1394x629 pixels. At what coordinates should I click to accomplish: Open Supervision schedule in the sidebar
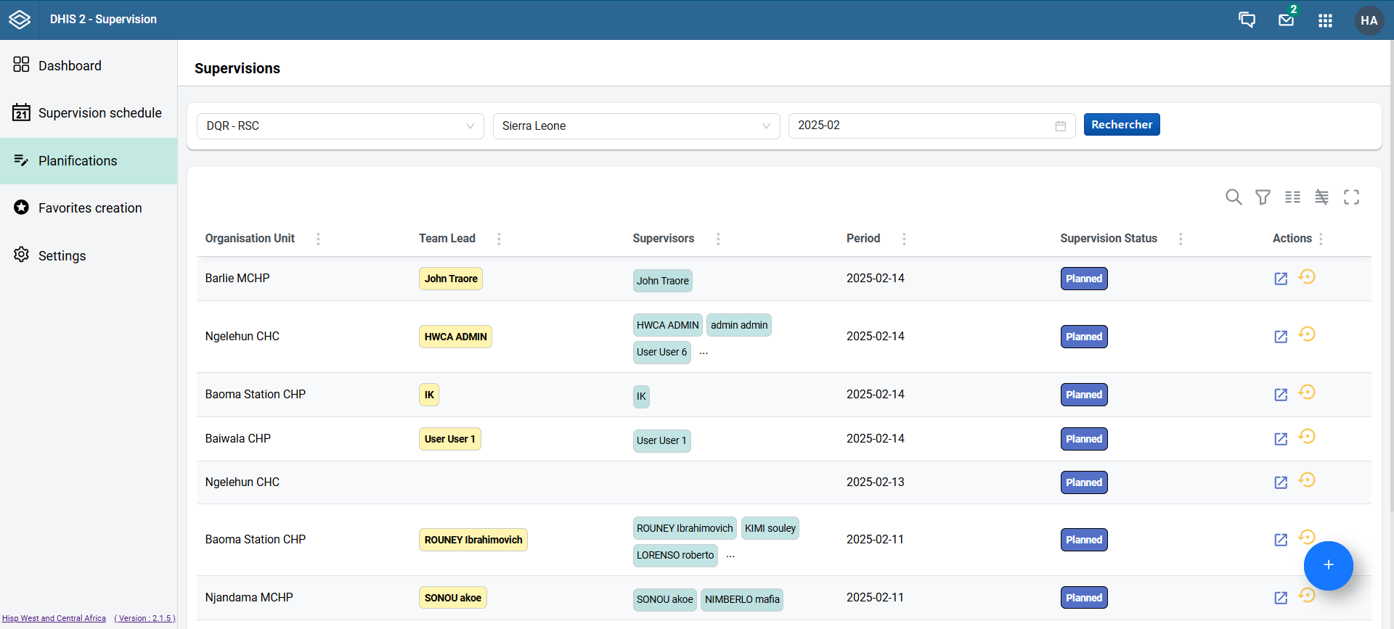click(89, 113)
